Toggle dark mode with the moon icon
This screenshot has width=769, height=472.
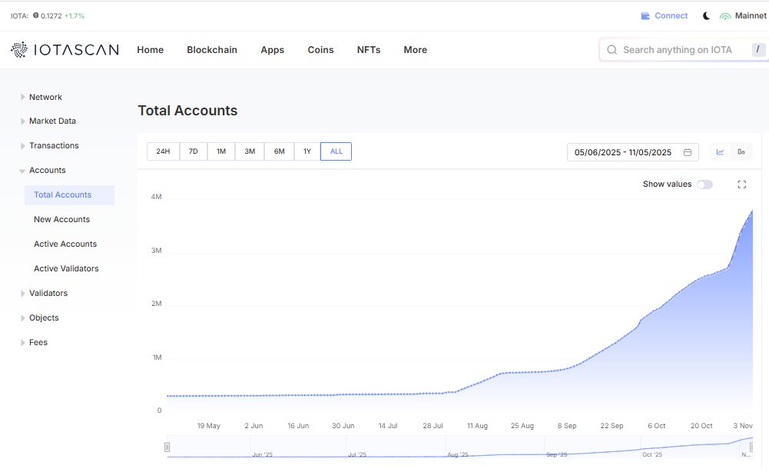tap(706, 15)
